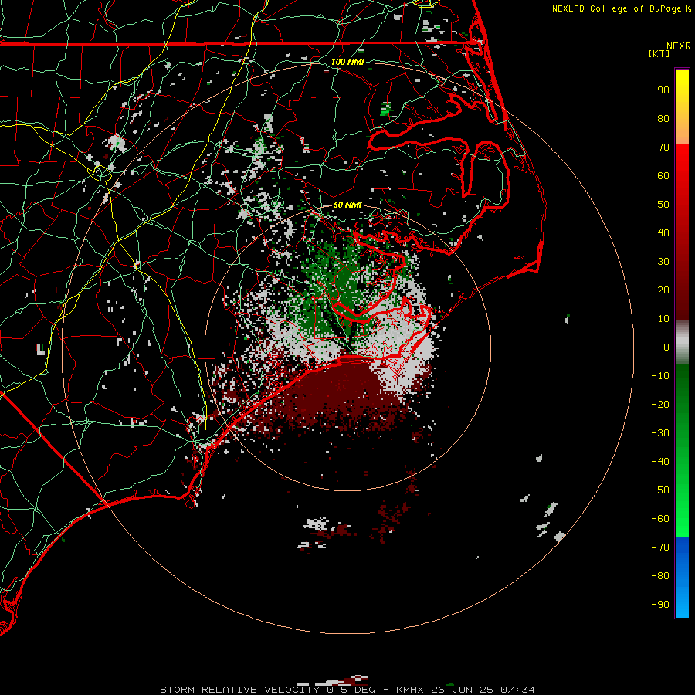Click the -50 value on velocity scale
695x695 pixels.
point(660,490)
